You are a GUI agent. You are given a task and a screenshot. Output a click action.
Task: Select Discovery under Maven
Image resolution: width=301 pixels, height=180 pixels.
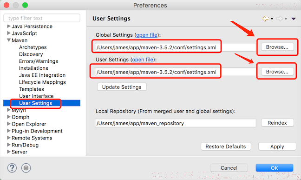click(x=31, y=54)
